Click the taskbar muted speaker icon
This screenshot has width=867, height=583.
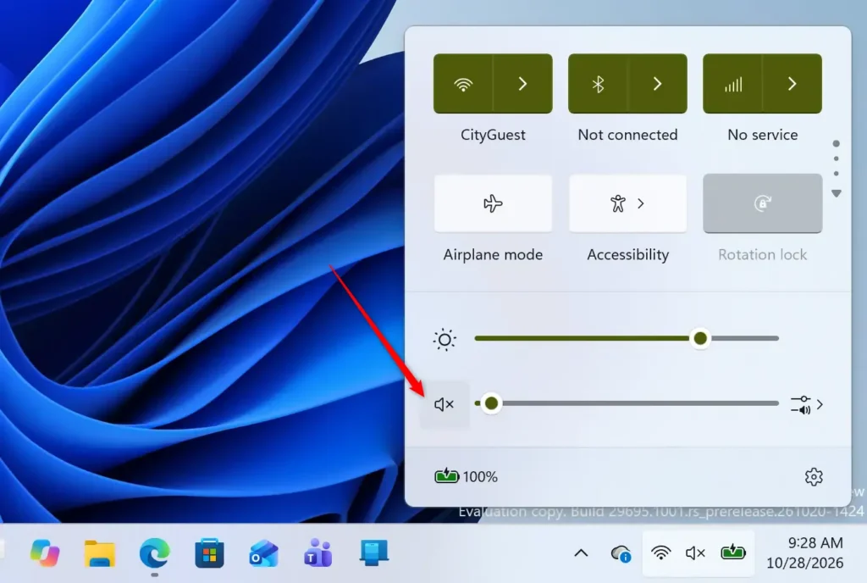click(x=695, y=552)
